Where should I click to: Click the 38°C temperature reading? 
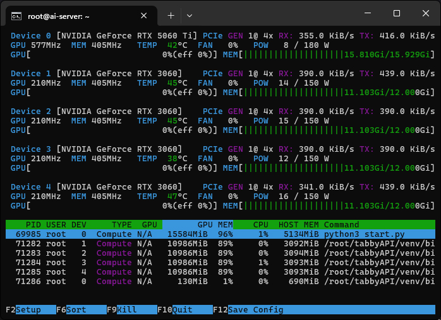tap(177, 159)
